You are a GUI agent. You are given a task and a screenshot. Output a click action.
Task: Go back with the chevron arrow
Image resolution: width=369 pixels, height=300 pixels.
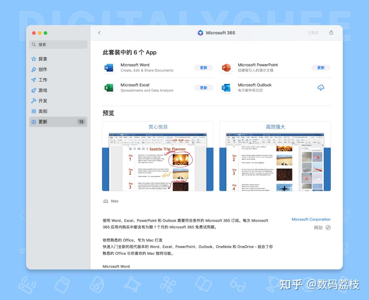(99, 33)
